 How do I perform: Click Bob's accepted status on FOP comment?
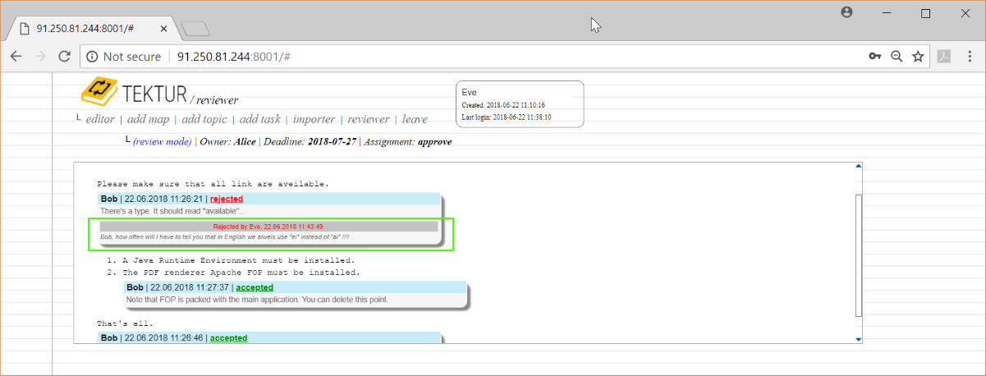click(x=255, y=287)
